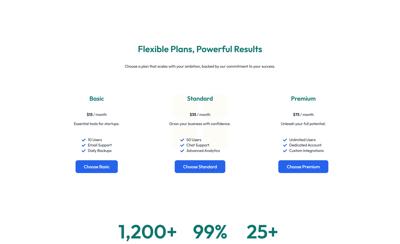Click the checkmark beside Dedicated Account
Screen dimensions: 400x244
pos(285,145)
